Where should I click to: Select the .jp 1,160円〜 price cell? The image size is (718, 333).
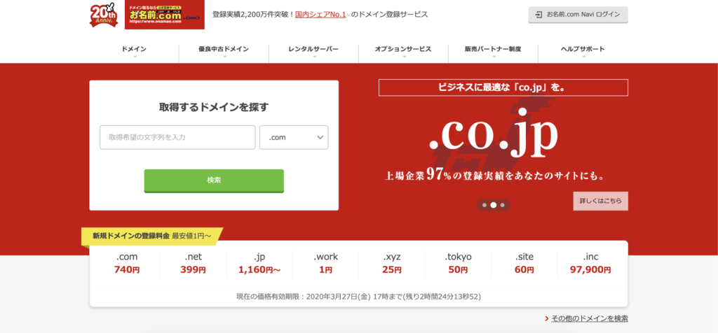(259, 264)
